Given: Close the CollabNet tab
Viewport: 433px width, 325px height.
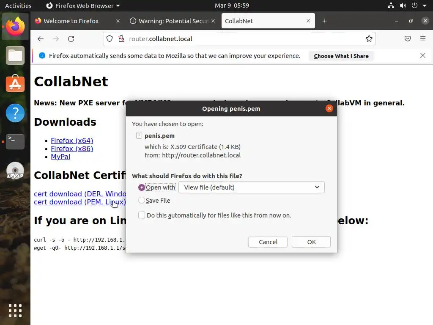Looking at the screenshot, I should coord(308,21).
